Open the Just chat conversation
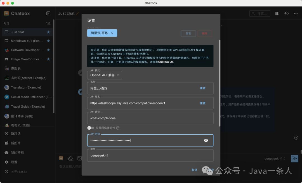 (27, 32)
